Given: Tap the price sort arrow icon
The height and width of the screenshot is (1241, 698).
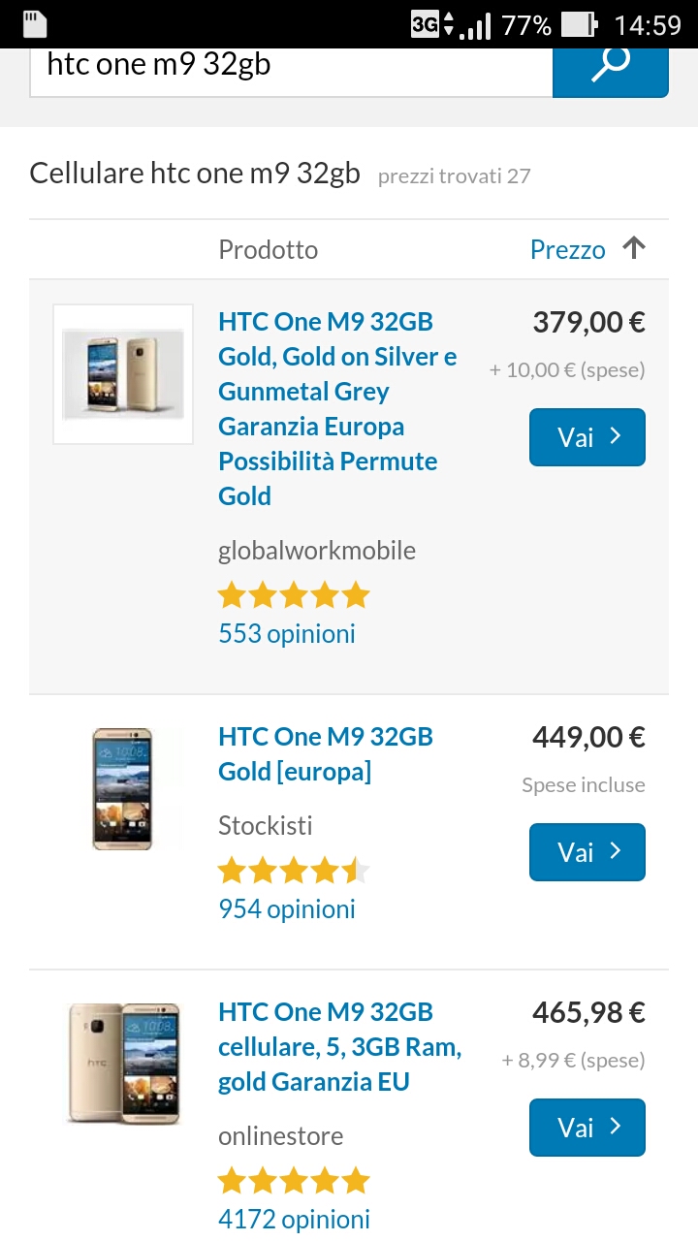Looking at the screenshot, I should (634, 249).
